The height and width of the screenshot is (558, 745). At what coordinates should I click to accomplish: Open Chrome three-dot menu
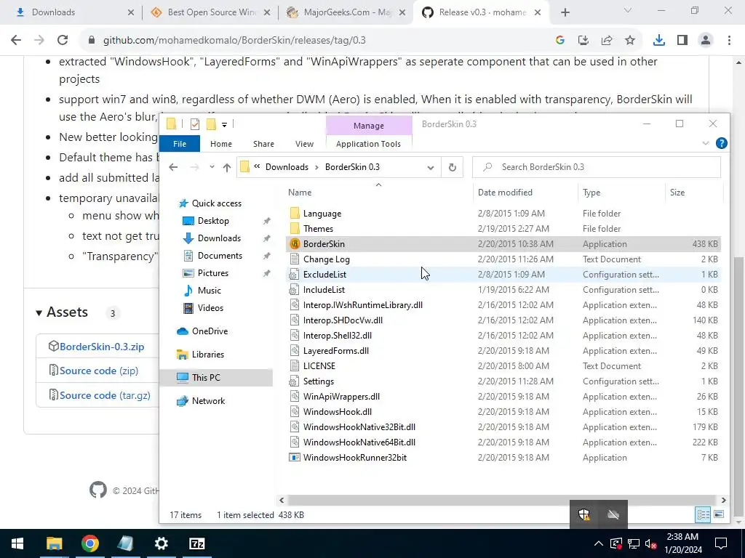[x=729, y=41]
